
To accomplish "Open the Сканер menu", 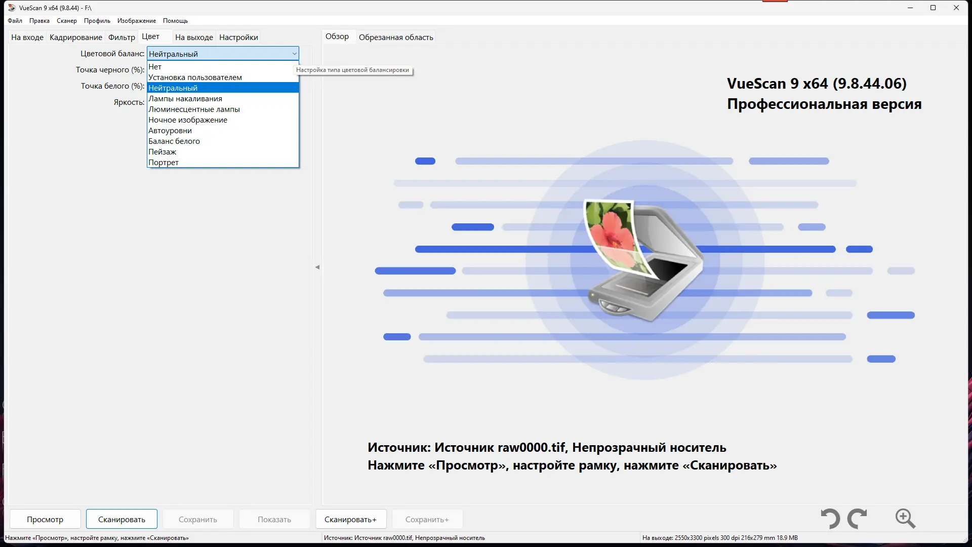I will (66, 21).
